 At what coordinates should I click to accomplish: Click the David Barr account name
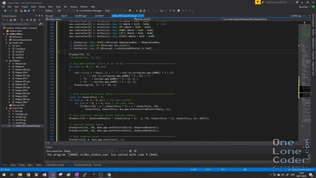click(304, 7)
